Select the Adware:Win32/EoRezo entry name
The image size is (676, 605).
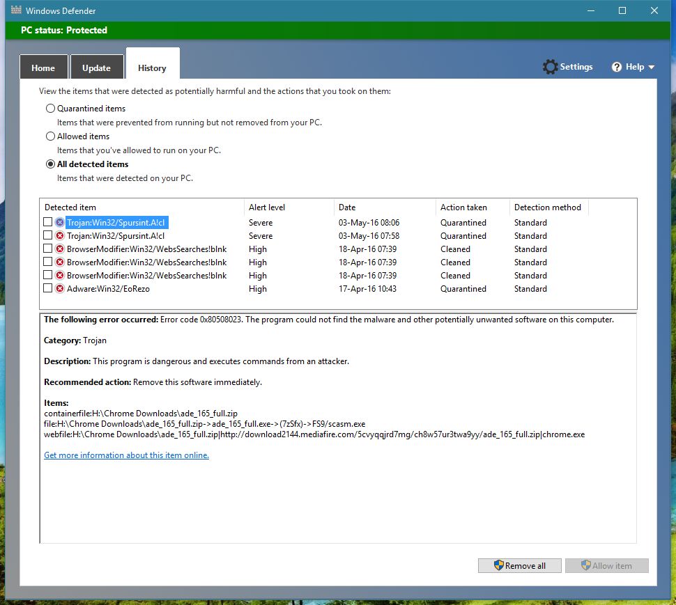coord(108,288)
